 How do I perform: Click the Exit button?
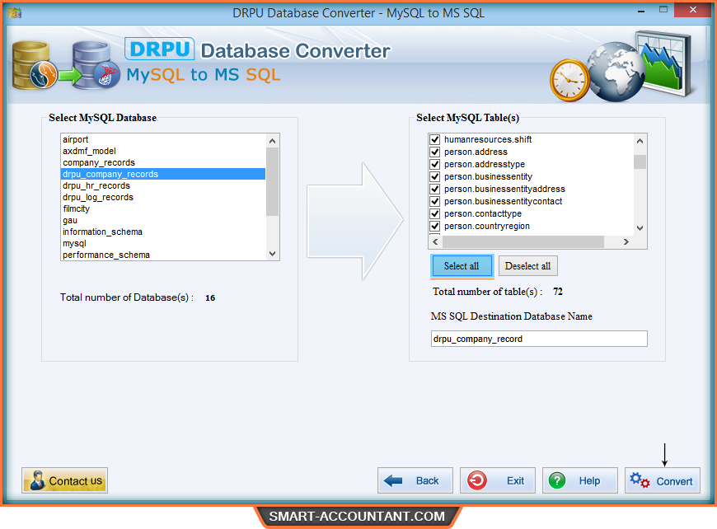click(x=498, y=480)
